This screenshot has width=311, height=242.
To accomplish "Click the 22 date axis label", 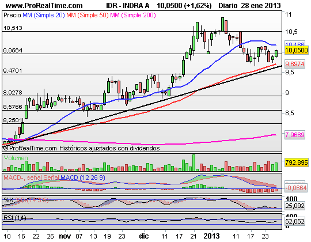I will coord(36,236).
